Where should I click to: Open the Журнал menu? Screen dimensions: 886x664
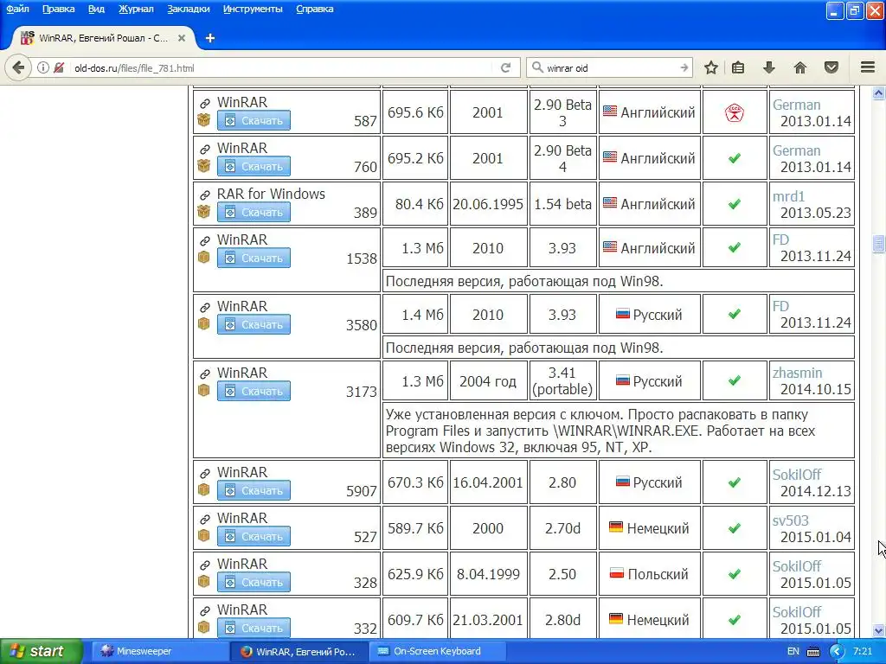click(x=136, y=9)
